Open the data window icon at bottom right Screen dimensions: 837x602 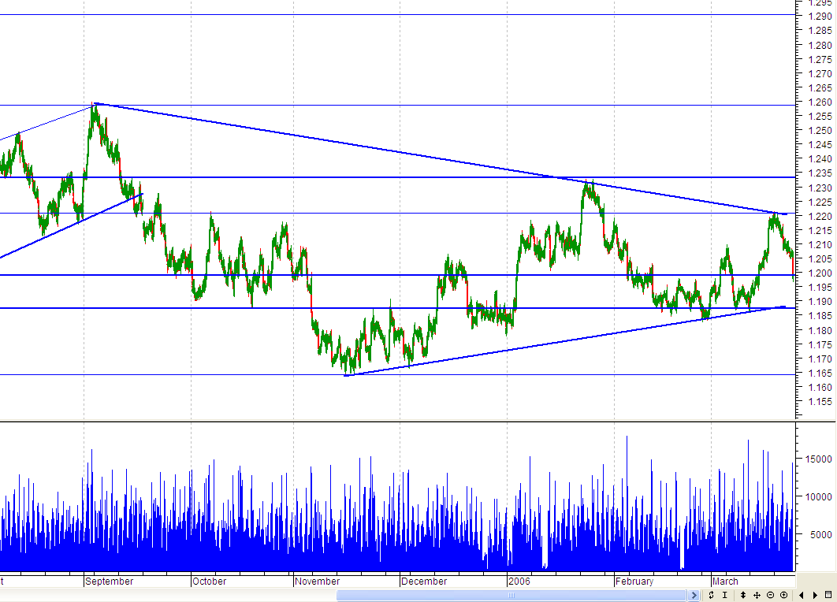pos(828,595)
